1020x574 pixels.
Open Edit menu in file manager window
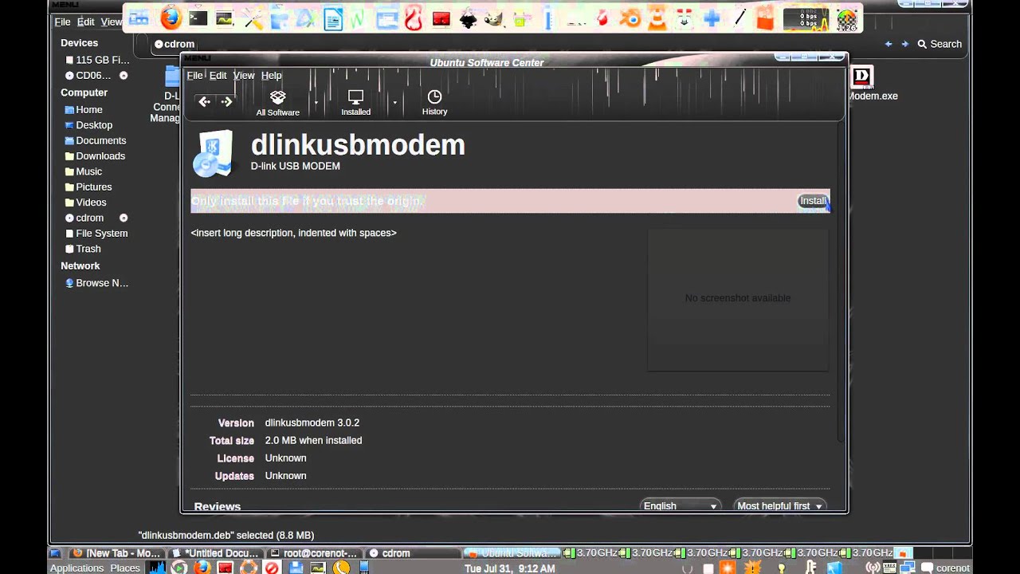pos(85,22)
